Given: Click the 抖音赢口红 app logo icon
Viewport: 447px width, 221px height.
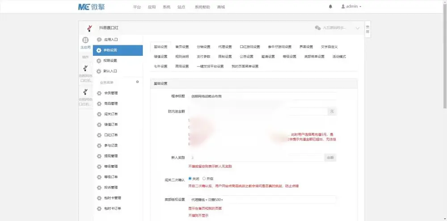Looking at the screenshot, I should (x=89, y=28).
